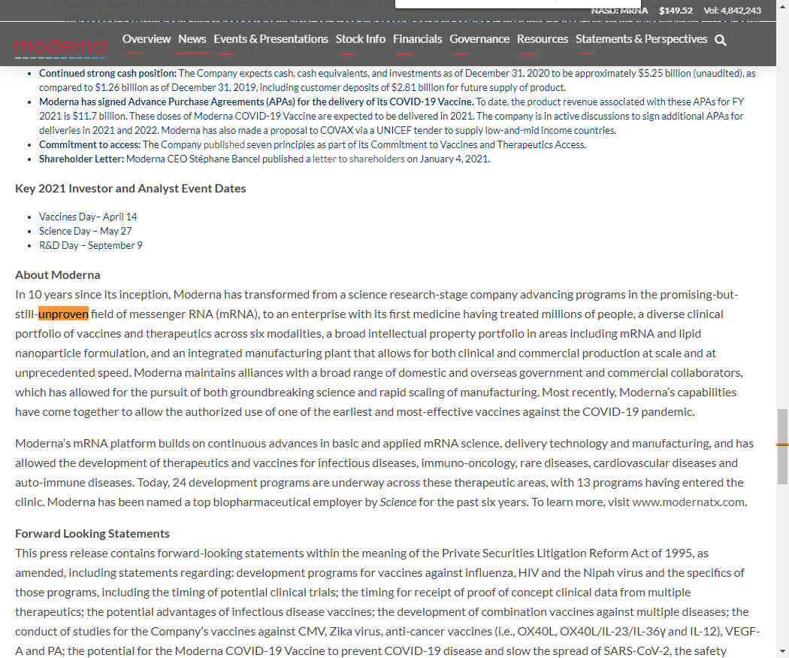Click the 'Forward Looking Statements' heading

click(92, 533)
